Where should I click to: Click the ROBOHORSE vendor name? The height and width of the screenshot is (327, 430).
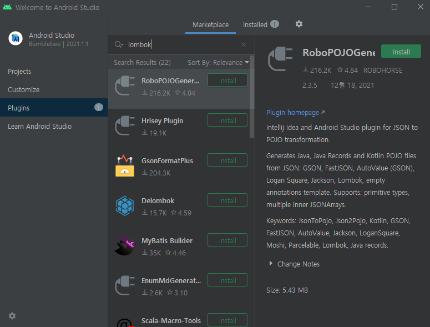382,70
